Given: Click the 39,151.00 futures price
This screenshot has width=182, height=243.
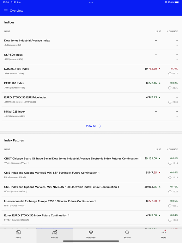Looking at the screenshot, I should pos(151,159).
